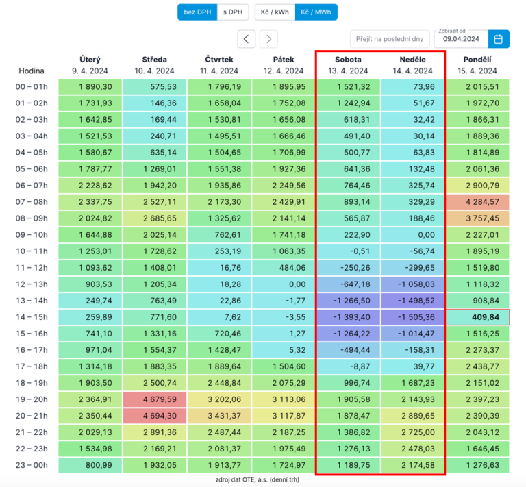The width and height of the screenshot is (526, 487).
Task: Select the purple -1 505,36 Neděle cell
Action: point(413,317)
